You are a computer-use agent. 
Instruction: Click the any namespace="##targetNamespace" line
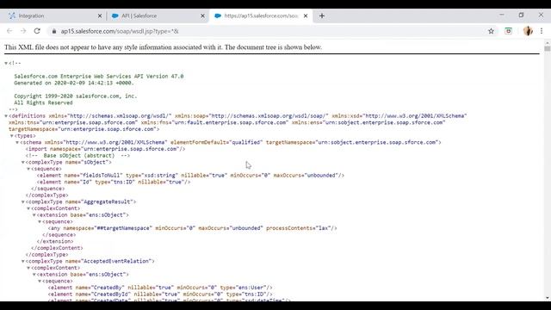pos(192,228)
